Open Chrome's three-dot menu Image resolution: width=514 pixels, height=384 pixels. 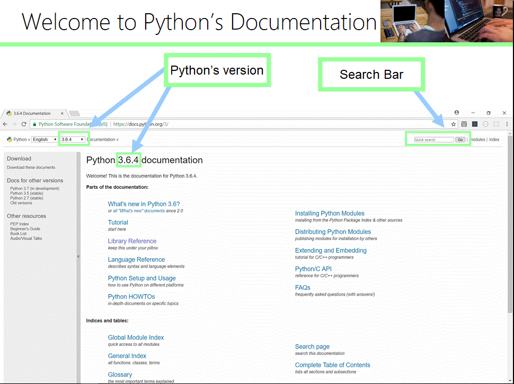click(507, 124)
